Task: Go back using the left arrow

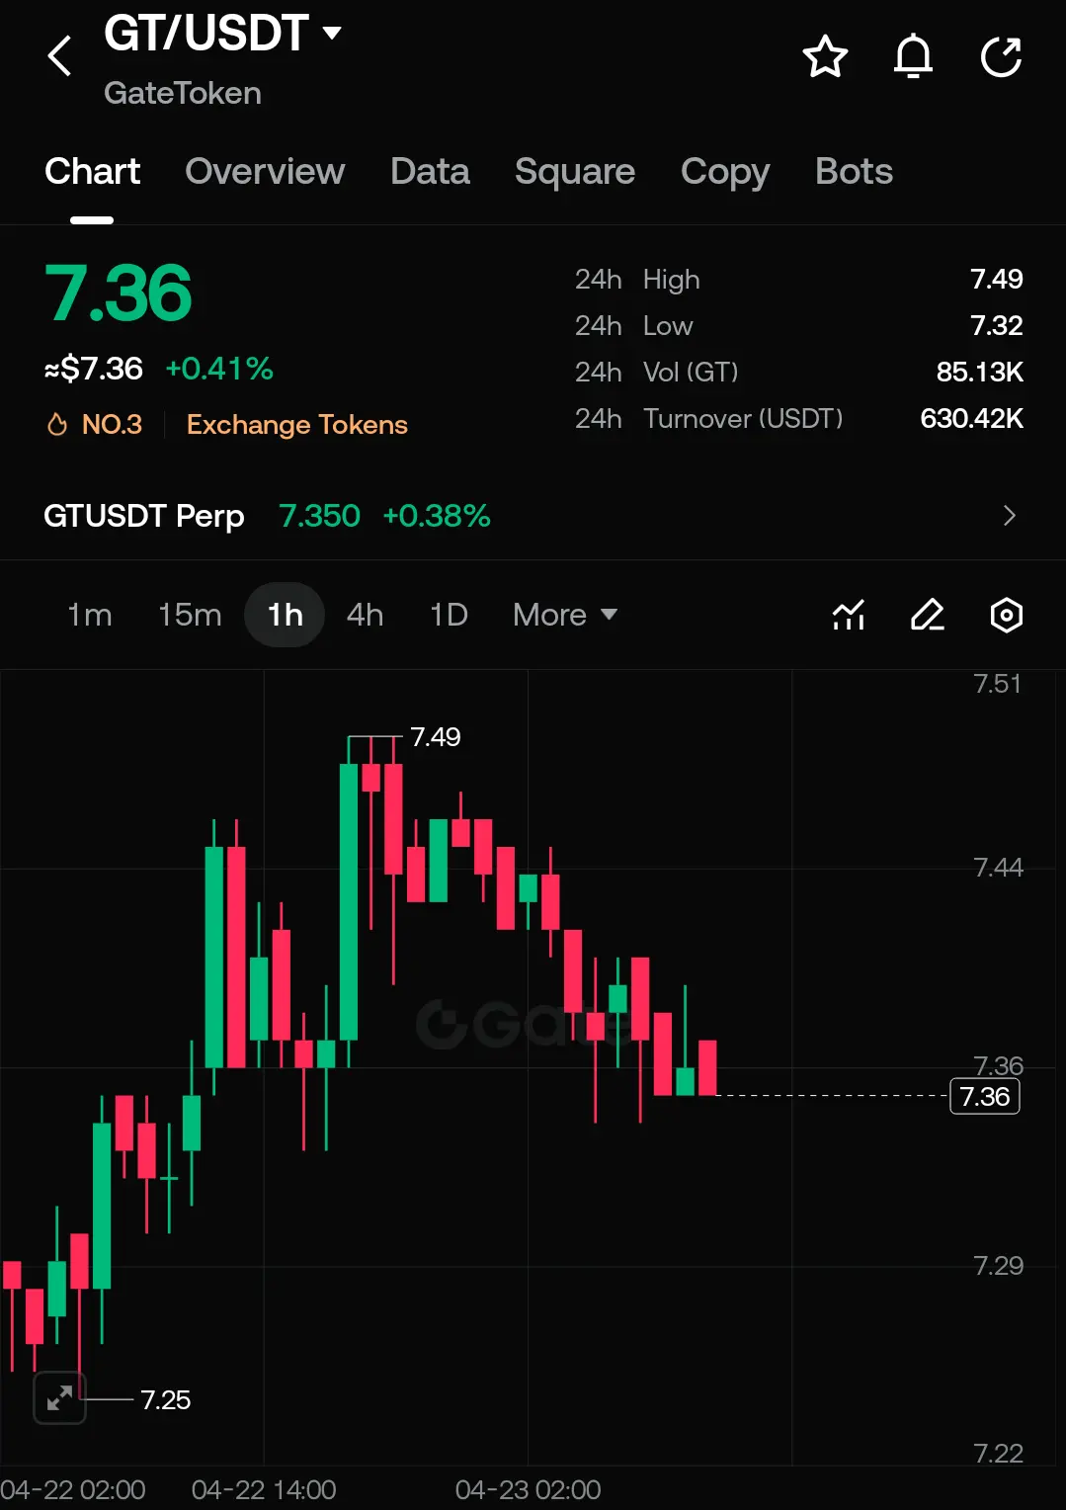Action: tap(59, 55)
